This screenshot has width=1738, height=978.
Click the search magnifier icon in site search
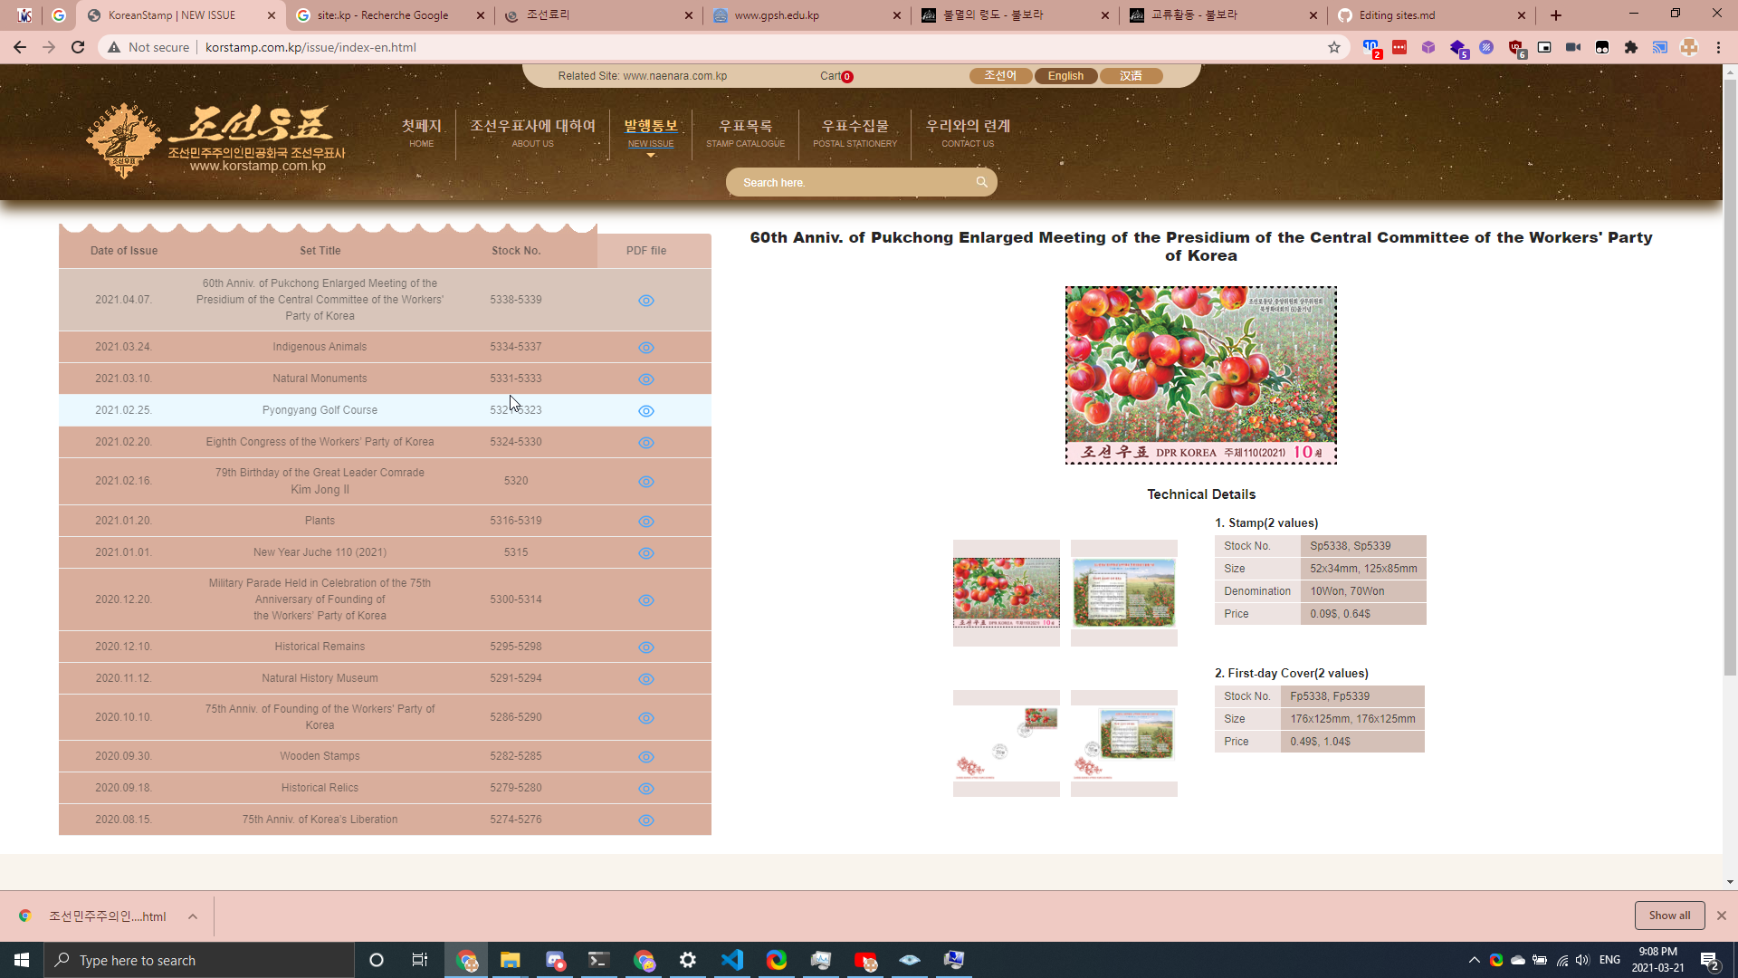981,182
